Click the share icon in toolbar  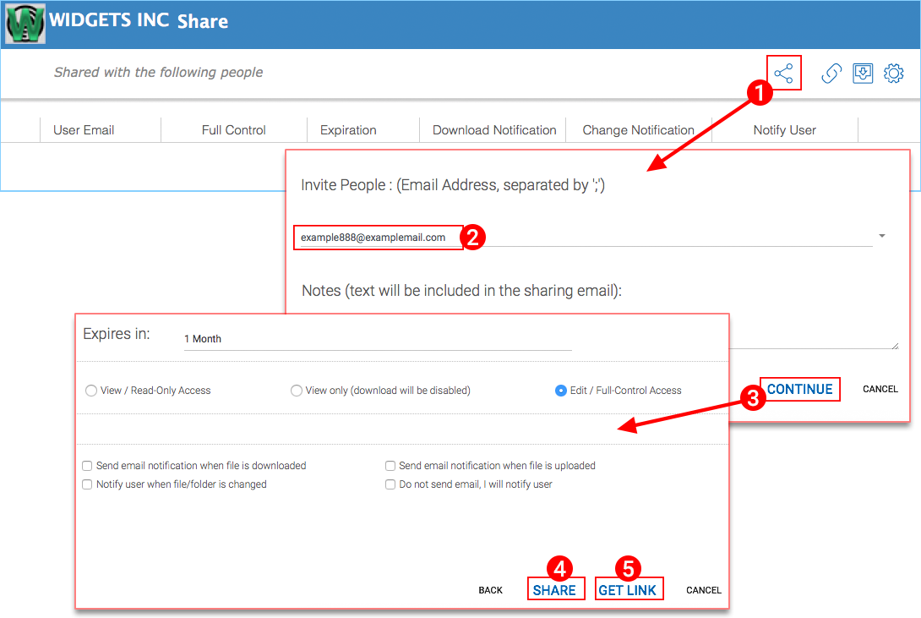click(783, 74)
